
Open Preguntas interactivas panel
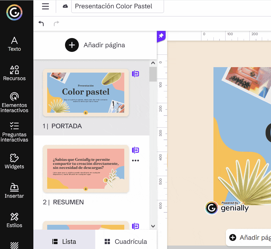tap(14, 132)
